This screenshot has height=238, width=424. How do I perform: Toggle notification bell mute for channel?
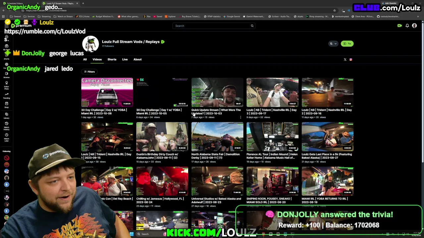click(x=331, y=44)
